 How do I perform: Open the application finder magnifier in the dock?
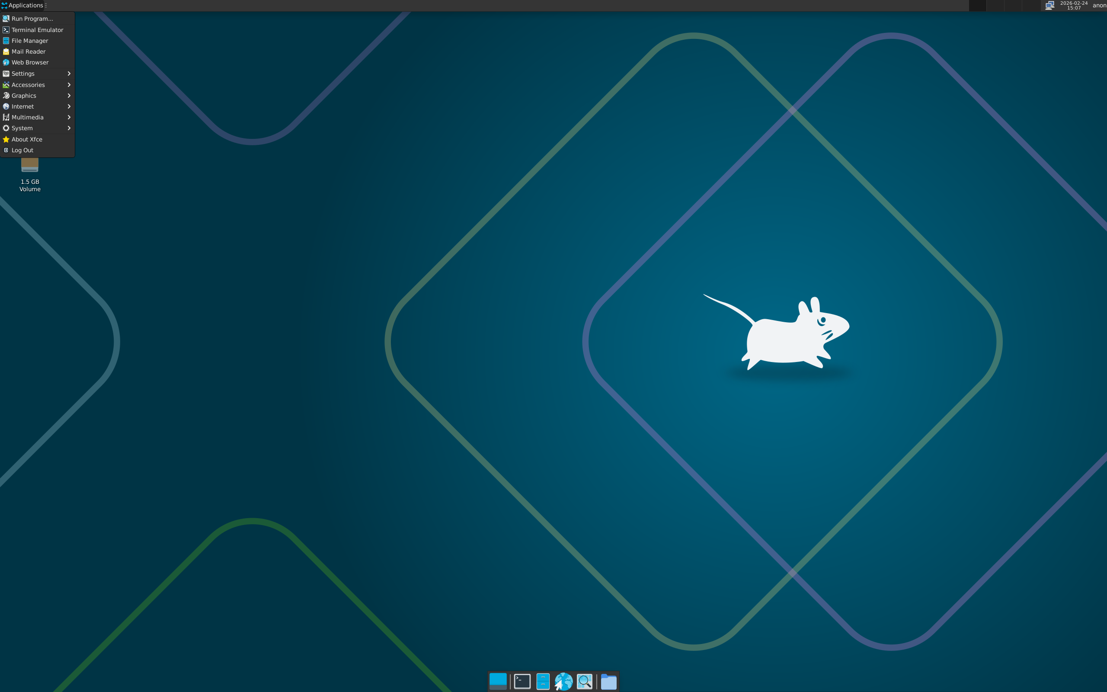tap(585, 681)
